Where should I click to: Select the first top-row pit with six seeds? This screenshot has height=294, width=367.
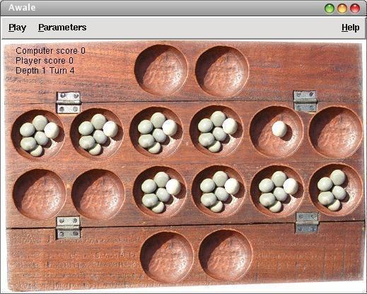click(x=38, y=135)
